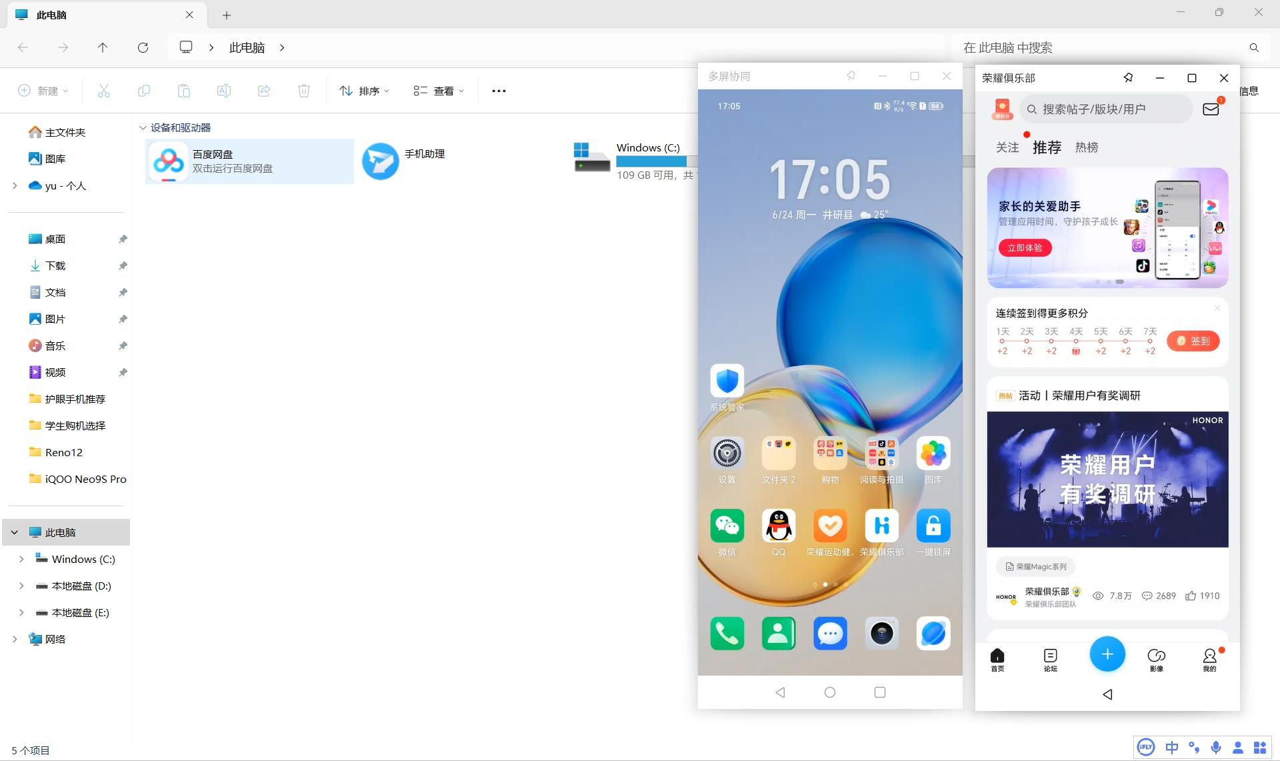The width and height of the screenshot is (1280, 761).
Task: Open 手机助理 item in Explorer
Action: click(x=403, y=161)
